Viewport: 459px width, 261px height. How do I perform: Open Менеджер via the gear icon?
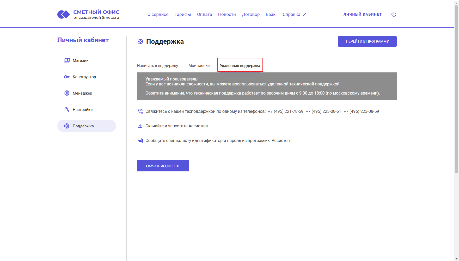coord(67,93)
